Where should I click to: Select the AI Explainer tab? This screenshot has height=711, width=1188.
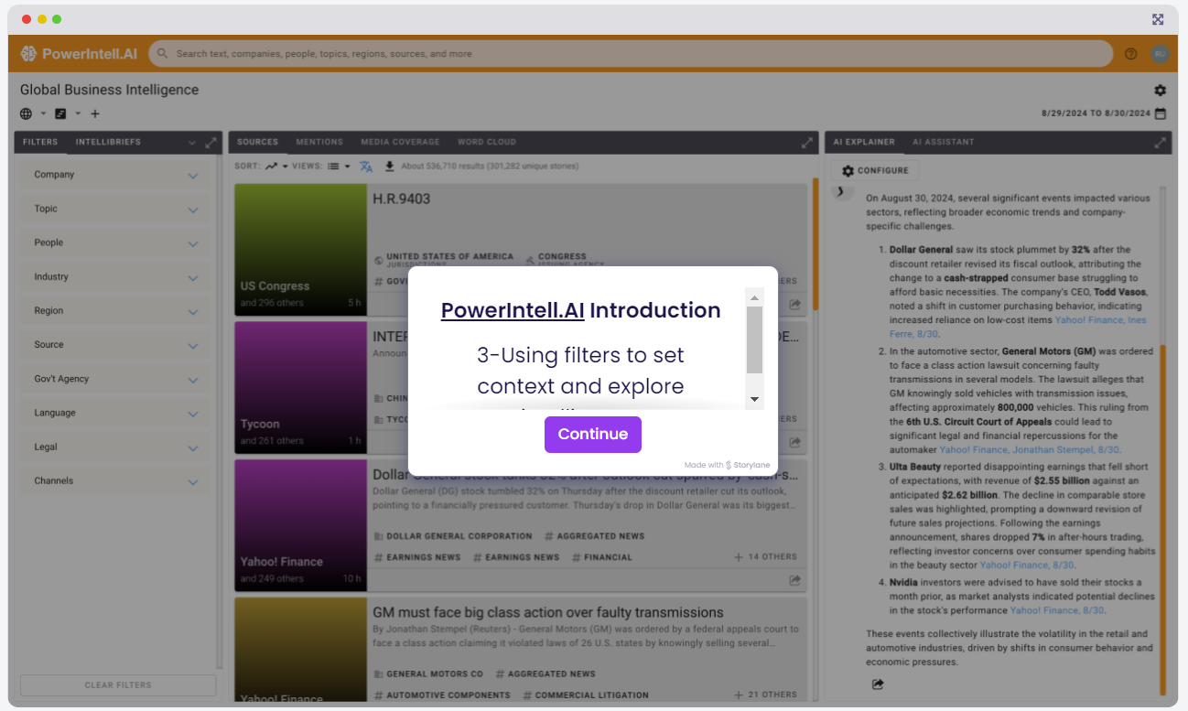coord(863,142)
